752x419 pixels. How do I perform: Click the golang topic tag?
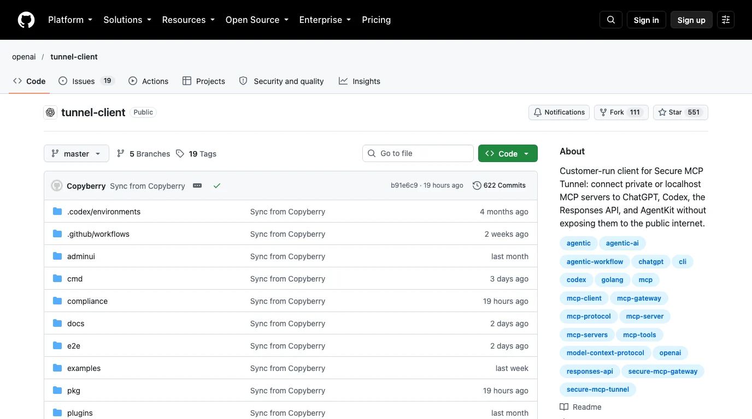(x=612, y=280)
